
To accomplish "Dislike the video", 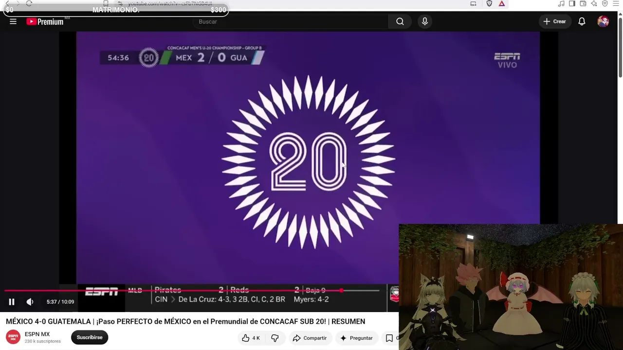I will tap(275, 338).
